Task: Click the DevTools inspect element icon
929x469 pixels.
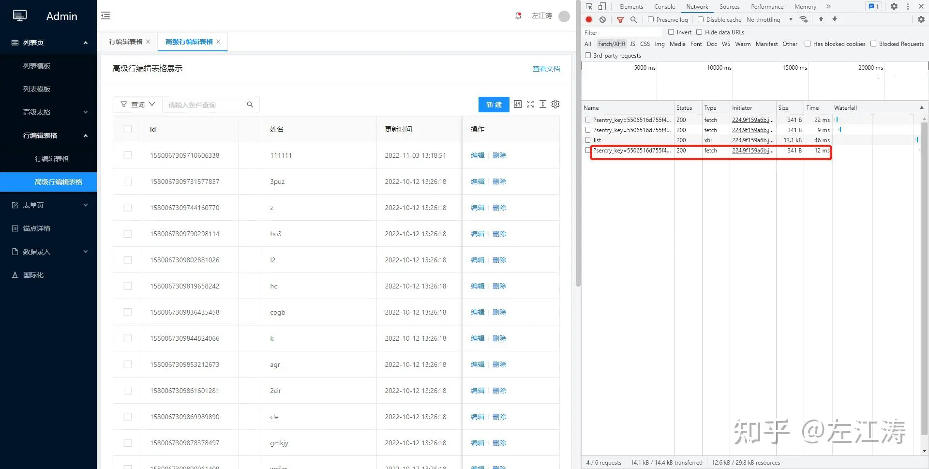Action: [x=589, y=6]
